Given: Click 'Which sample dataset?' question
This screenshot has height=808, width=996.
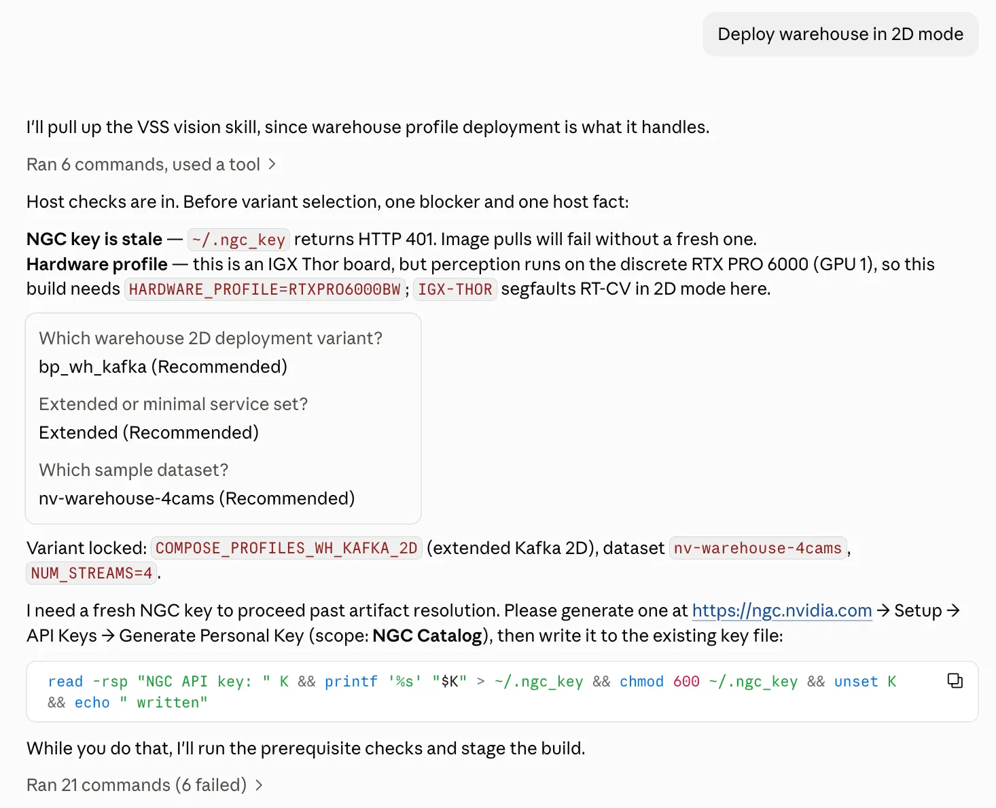Looking at the screenshot, I should click(x=134, y=470).
